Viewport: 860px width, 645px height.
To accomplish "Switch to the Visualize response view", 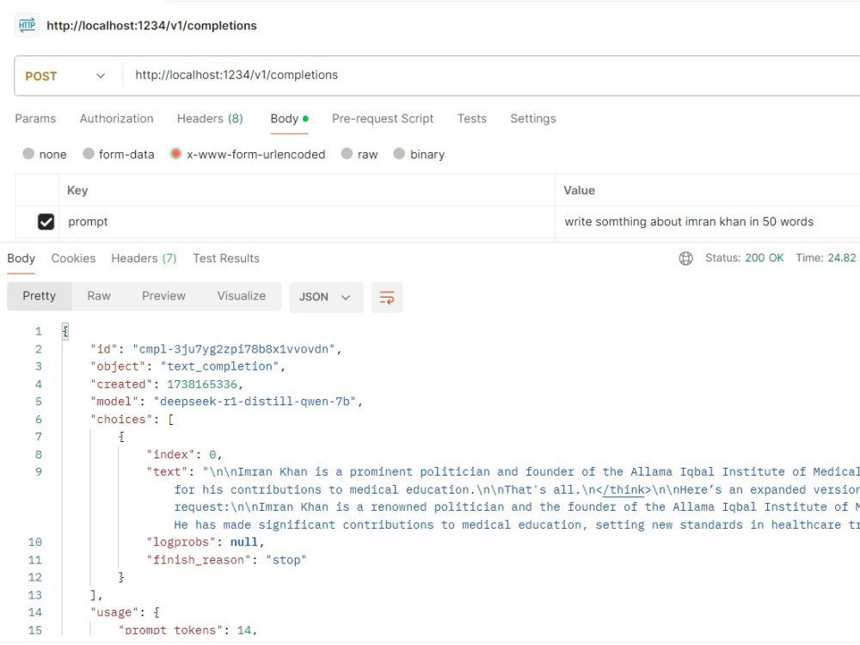I will pyautogui.click(x=242, y=296).
